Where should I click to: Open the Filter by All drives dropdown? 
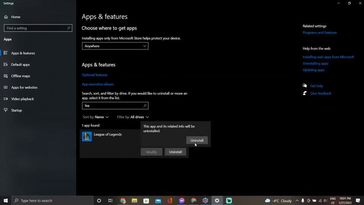point(133,117)
